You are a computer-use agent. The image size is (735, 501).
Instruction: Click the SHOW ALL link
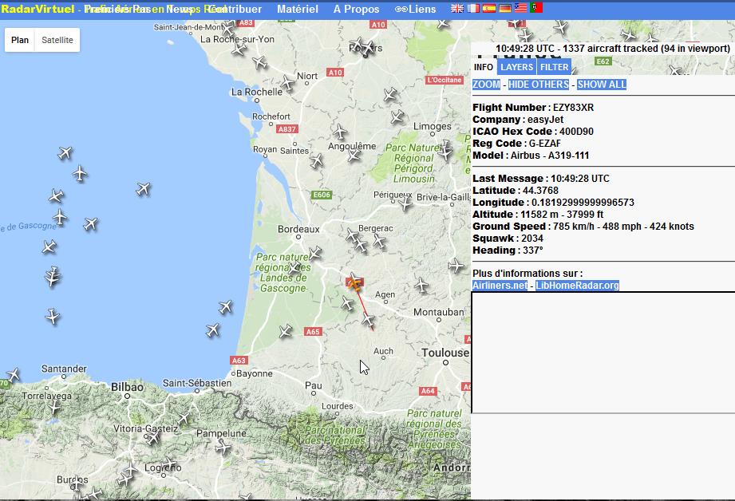click(602, 85)
